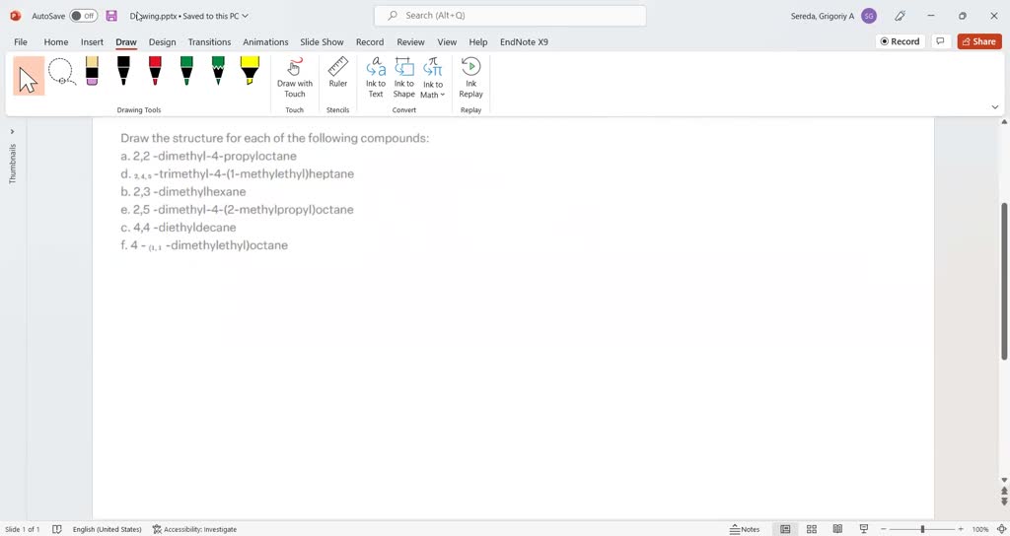
Task: Select the arrow Select Objects tool
Action: 29,76
